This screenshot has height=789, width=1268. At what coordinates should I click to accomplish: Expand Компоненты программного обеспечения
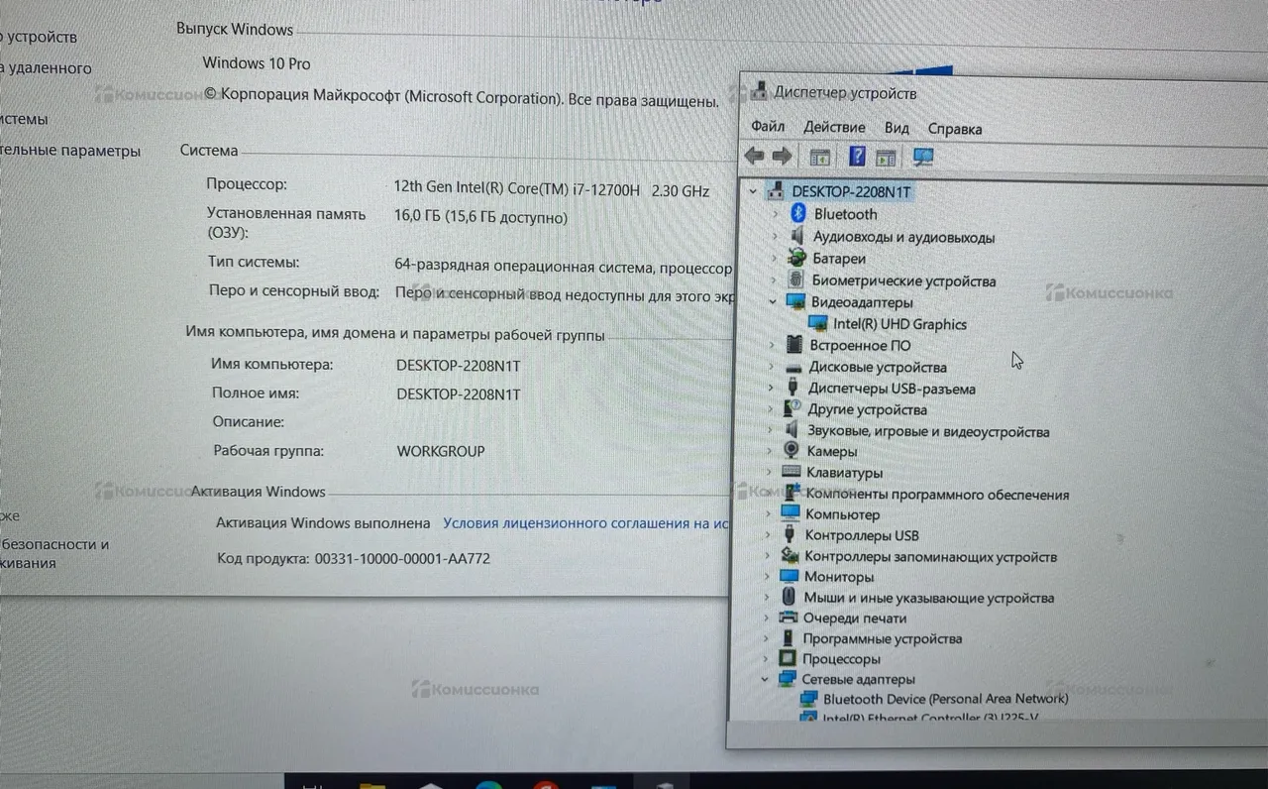769,492
